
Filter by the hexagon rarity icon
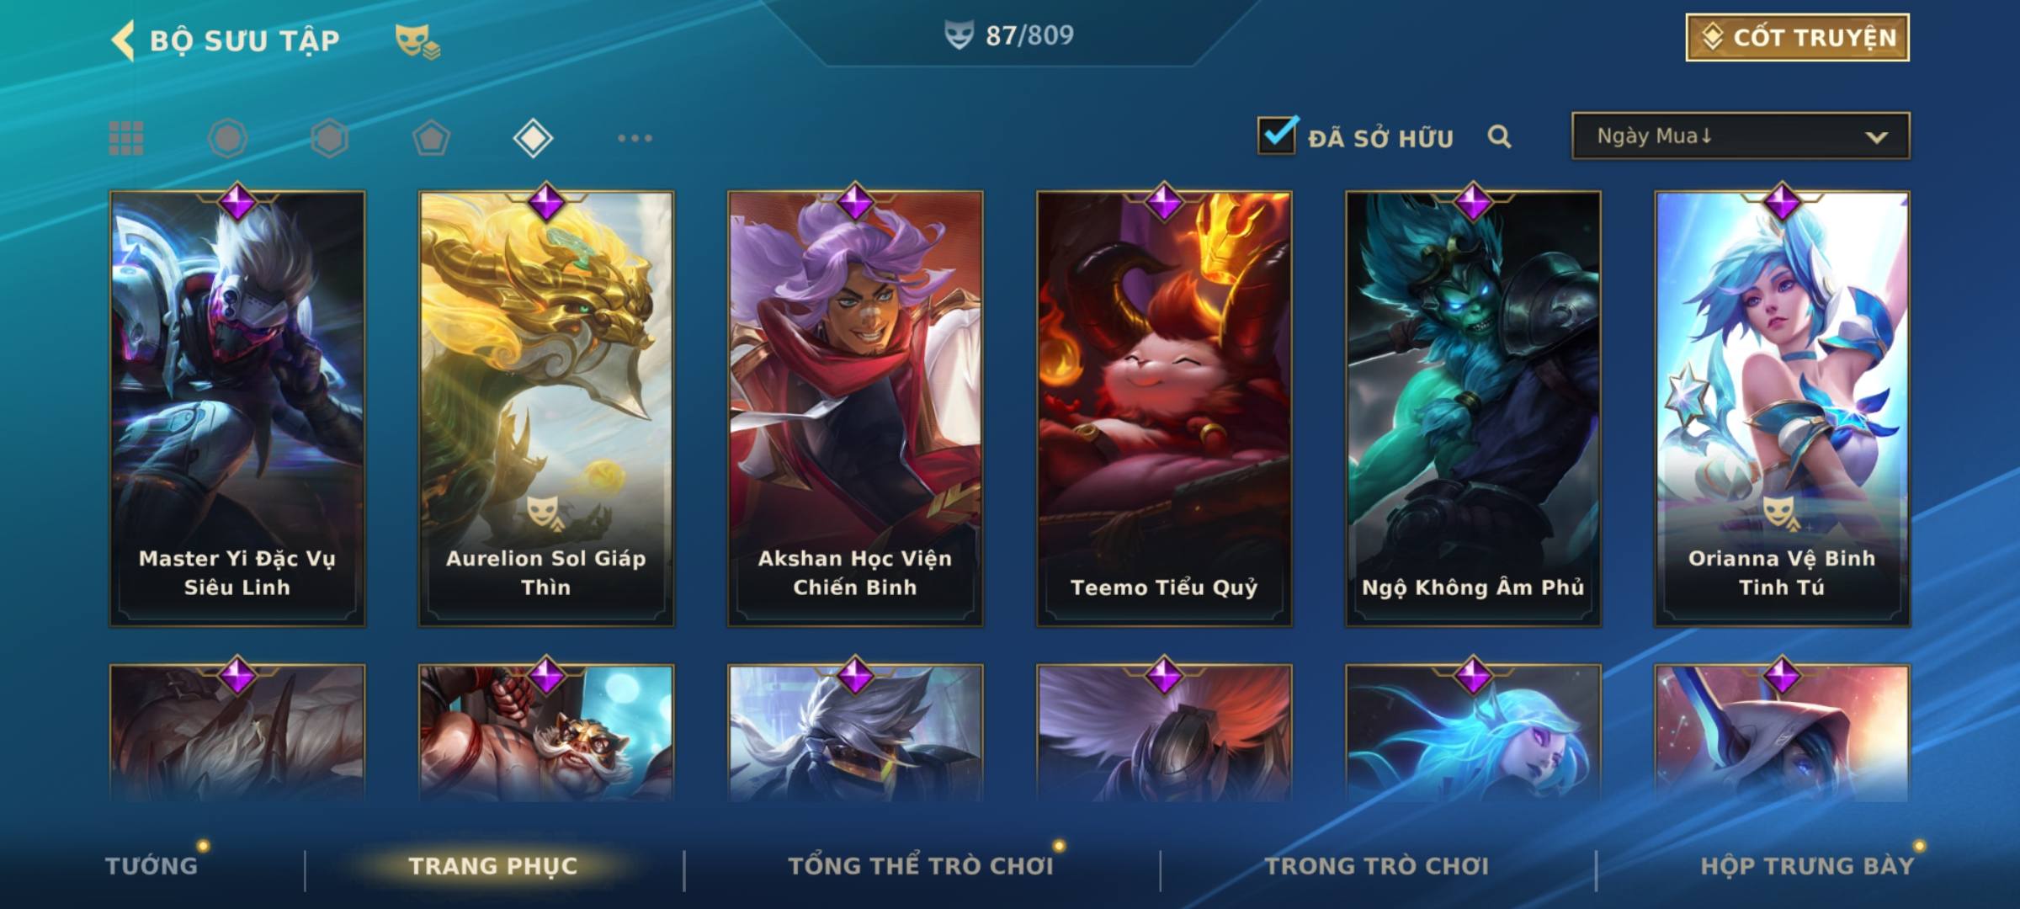tap(329, 138)
